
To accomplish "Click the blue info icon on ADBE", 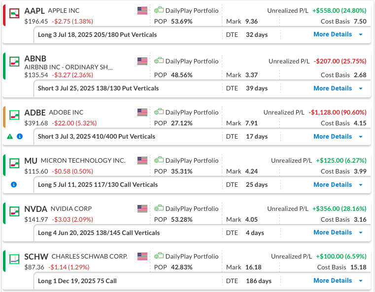I will click(x=20, y=137).
